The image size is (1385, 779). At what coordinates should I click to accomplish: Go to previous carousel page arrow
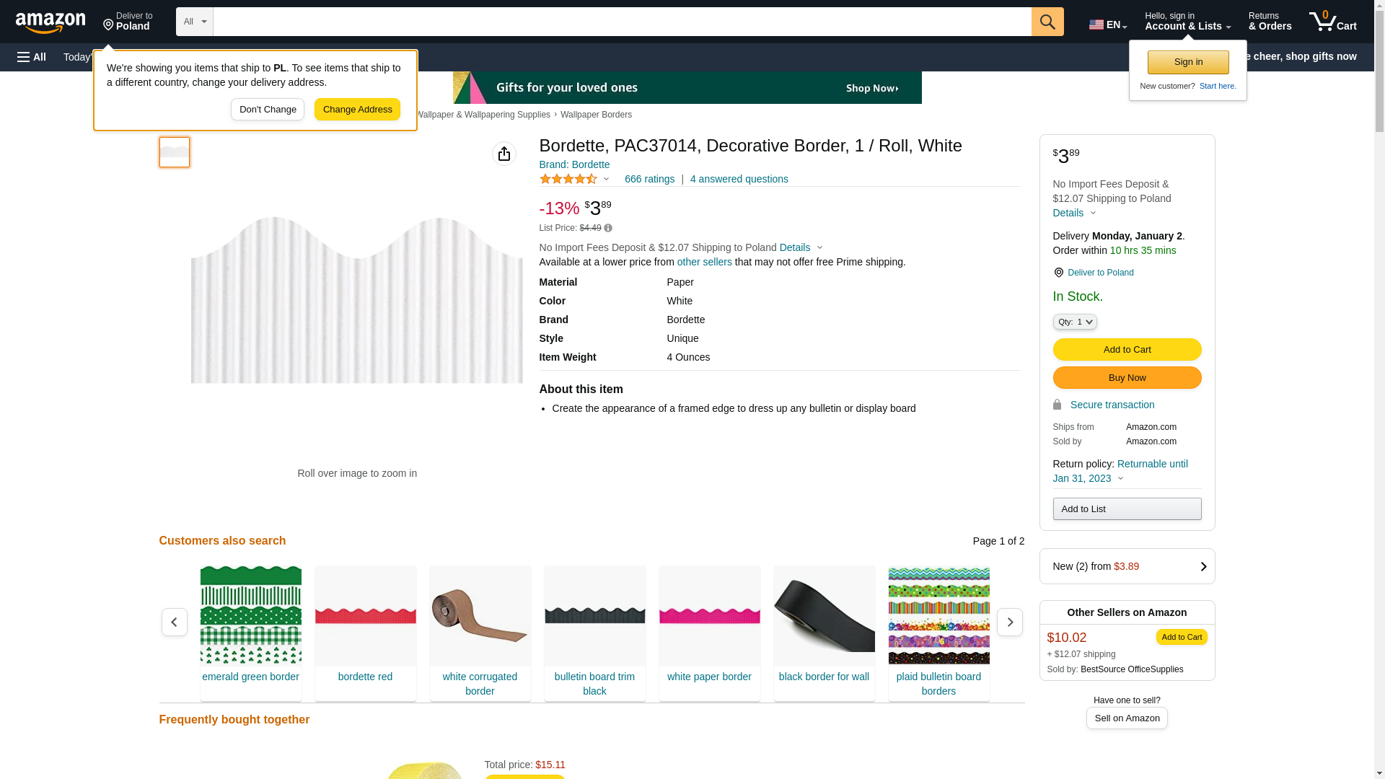click(x=174, y=622)
